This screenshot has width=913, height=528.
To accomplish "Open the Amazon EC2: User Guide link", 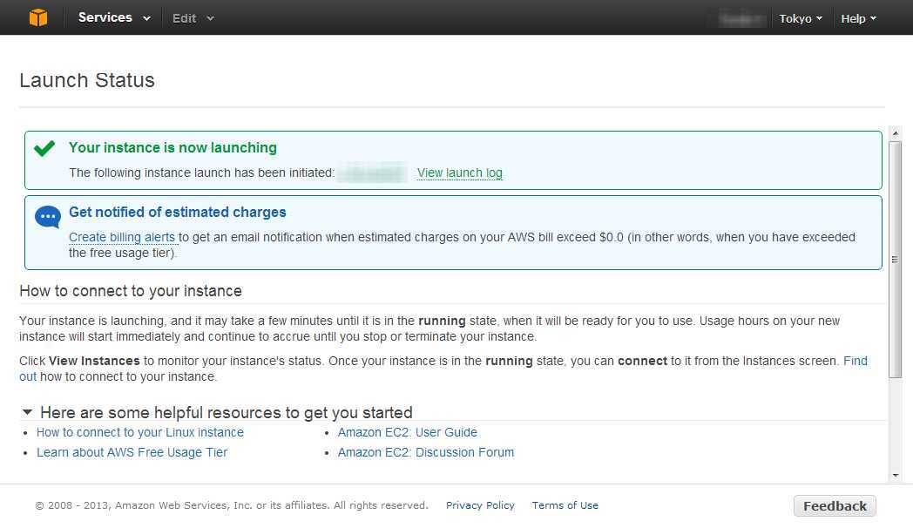I will [407, 432].
